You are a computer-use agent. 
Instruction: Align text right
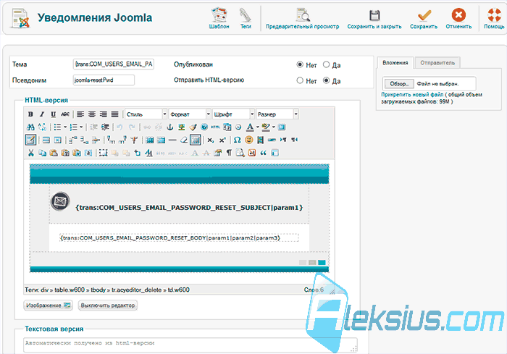point(103,114)
